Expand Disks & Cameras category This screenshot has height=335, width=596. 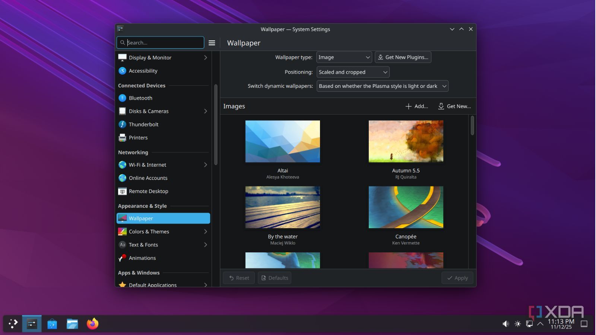tap(206, 111)
